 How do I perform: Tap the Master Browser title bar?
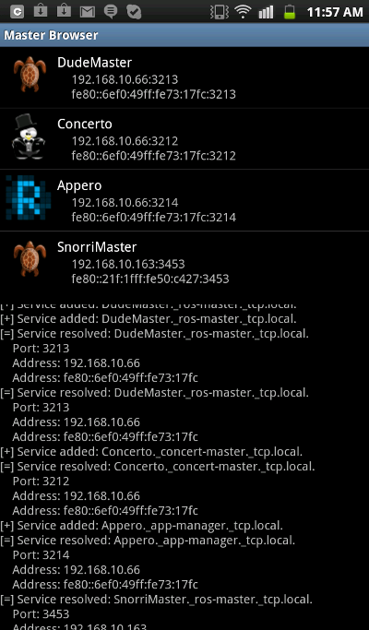click(184, 35)
